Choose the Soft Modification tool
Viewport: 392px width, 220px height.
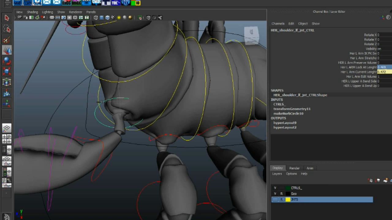click(7, 93)
